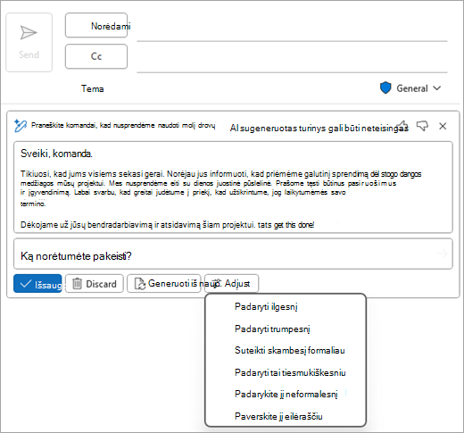Click the Send paper plane icon

pos(29,33)
